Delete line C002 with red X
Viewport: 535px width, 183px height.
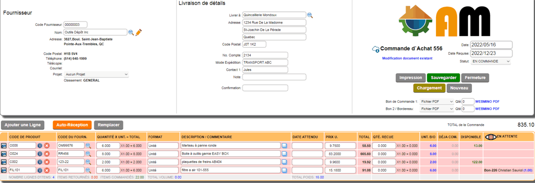46,162
